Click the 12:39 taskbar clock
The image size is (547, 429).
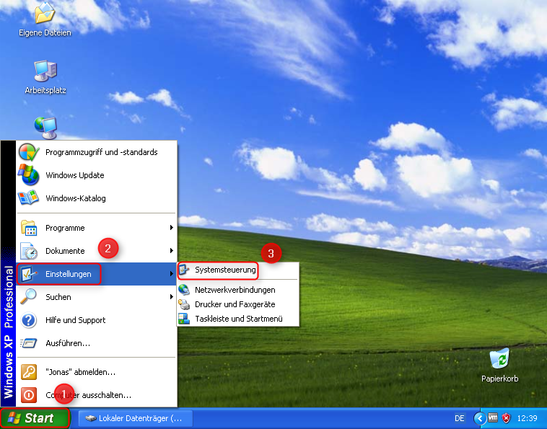[x=527, y=418]
